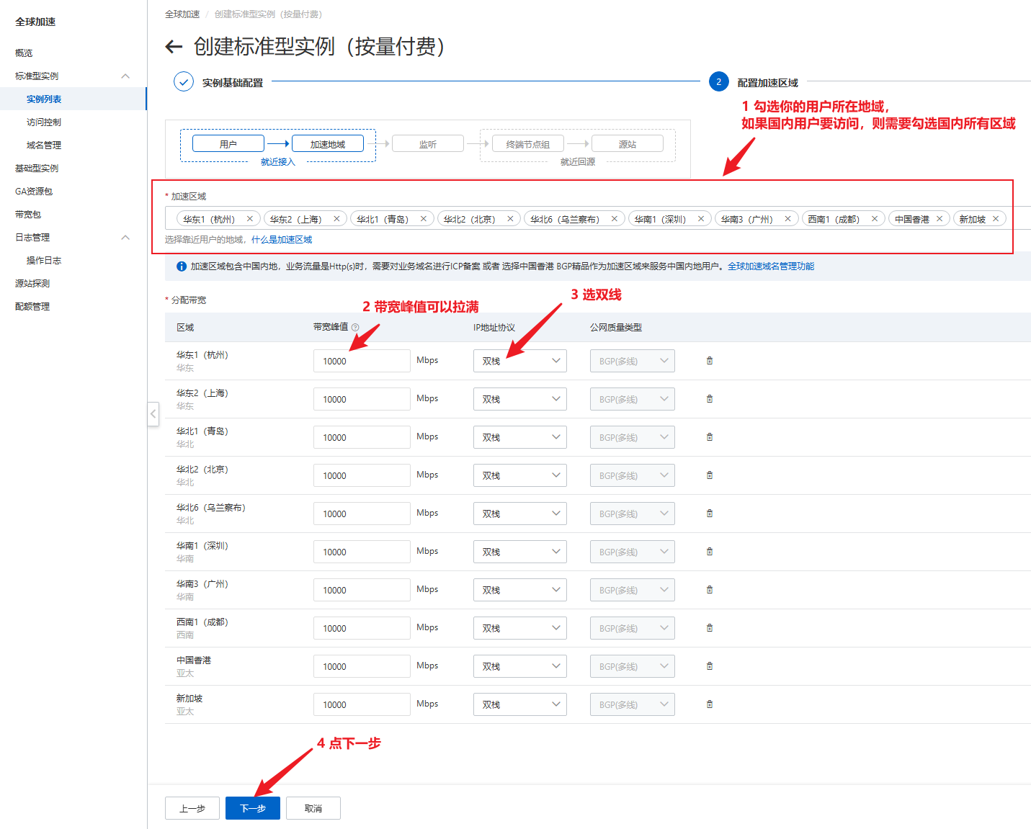Click bandwidth peak field for 华北1（青岛）

tap(361, 437)
